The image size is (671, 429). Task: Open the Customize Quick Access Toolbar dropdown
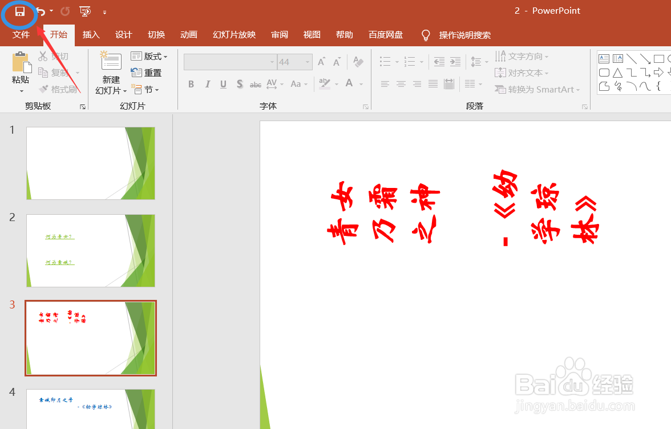click(104, 13)
